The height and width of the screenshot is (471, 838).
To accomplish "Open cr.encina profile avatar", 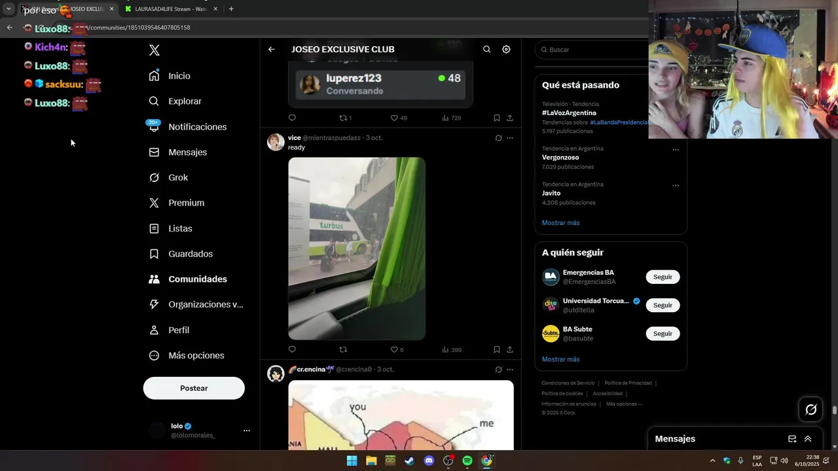I will pos(276,374).
